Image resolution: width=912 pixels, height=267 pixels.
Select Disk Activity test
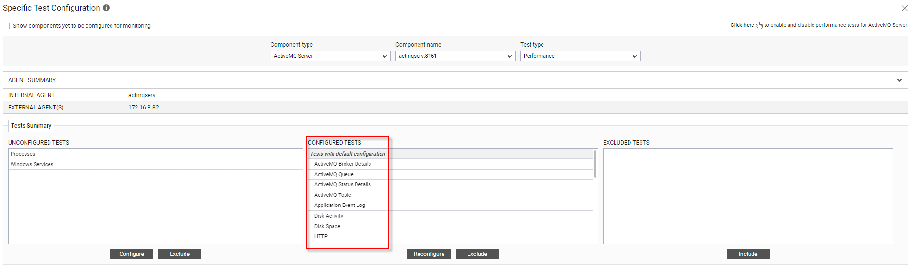[451, 216]
